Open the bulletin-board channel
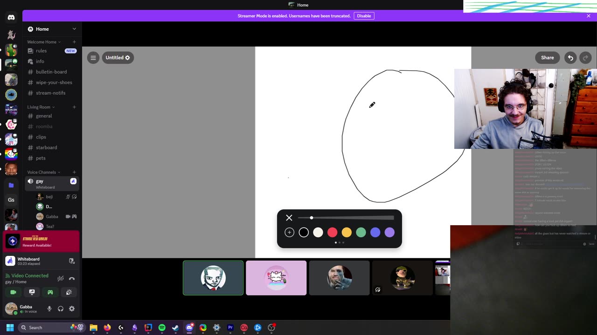 tap(51, 72)
